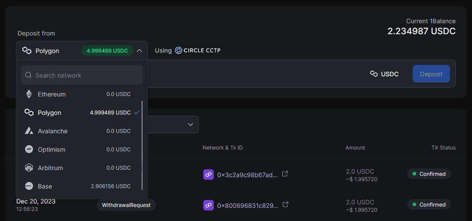This screenshot has width=472, height=221.
Task: Click the Optimism logo icon
Action: click(29, 150)
